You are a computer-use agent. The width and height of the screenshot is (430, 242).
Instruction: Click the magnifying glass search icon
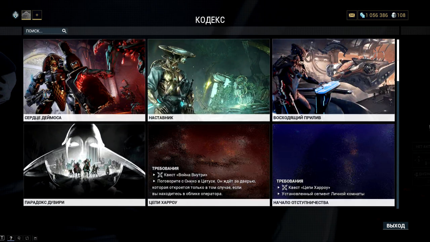[x=64, y=31]
